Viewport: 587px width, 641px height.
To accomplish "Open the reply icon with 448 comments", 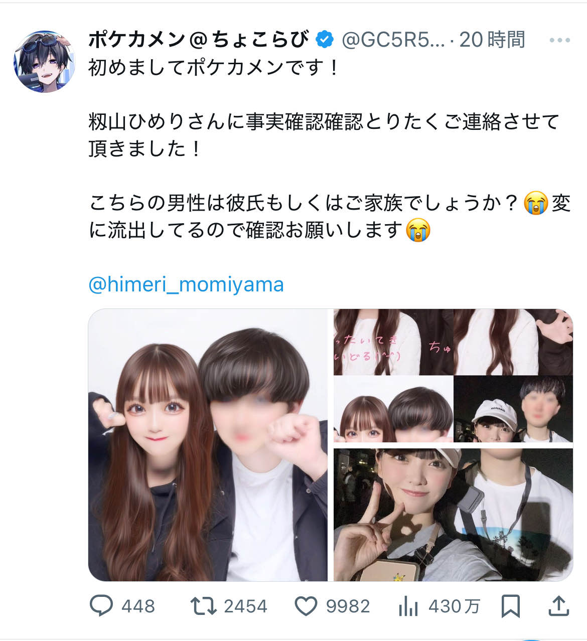I will click(101, 606).
